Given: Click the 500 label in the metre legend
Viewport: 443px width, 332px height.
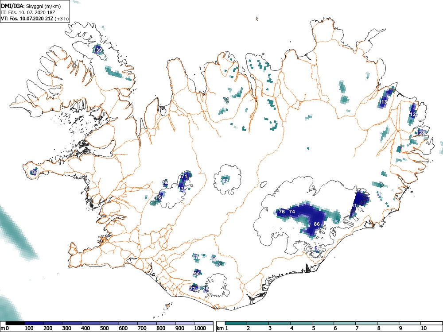Looking at the screenshot, I should pyautogui.click(x=105, y=328).
